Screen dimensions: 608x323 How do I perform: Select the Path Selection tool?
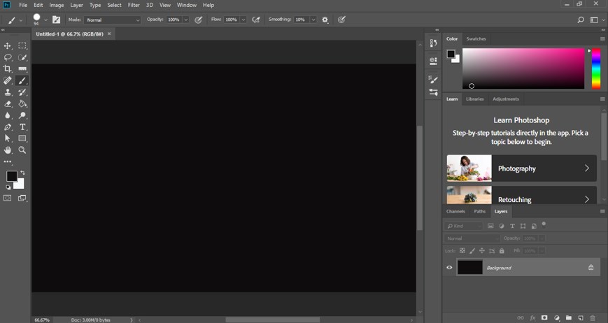[x=8, y=138]
